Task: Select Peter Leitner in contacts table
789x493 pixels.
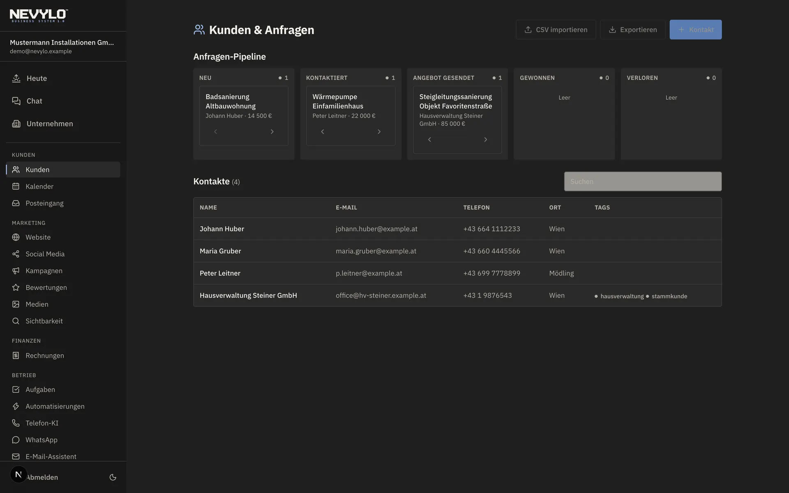Action: pos(457,273)
